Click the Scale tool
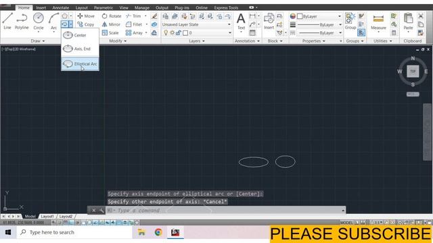The image size is (433, 243). (x=110, y=32)
